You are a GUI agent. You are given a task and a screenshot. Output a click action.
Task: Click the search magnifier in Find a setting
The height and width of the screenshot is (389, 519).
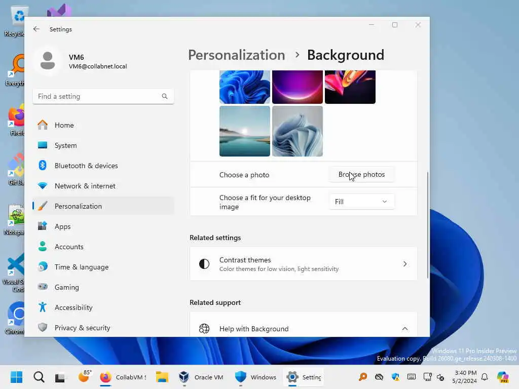pos(165,96)
